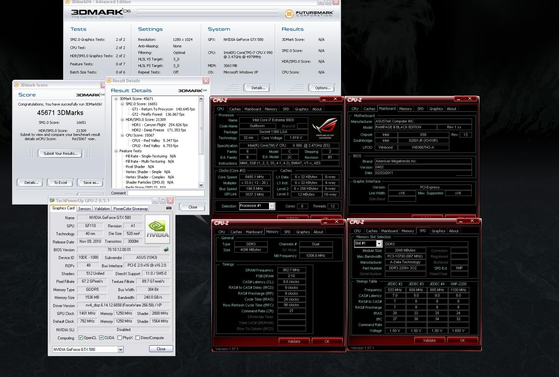Open About tab in CPU-Z Mainboard window

coord(451,109)
